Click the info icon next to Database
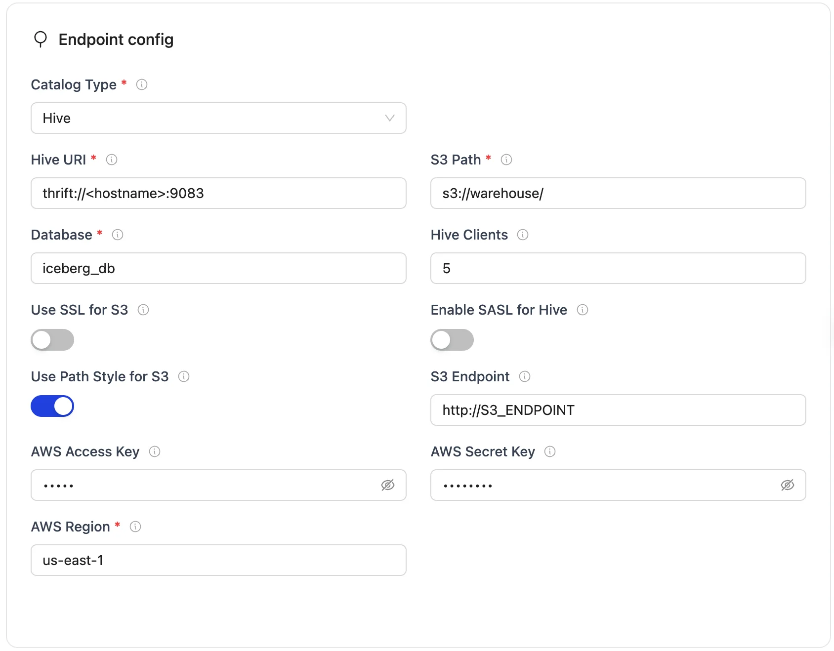The image size is (834, 651). point(118,235)
